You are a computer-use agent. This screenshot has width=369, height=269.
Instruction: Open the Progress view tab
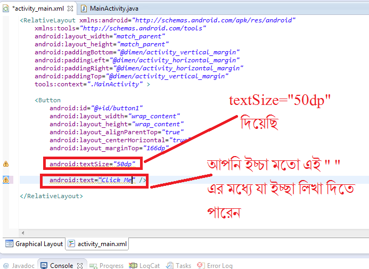(x=106, y=265)
